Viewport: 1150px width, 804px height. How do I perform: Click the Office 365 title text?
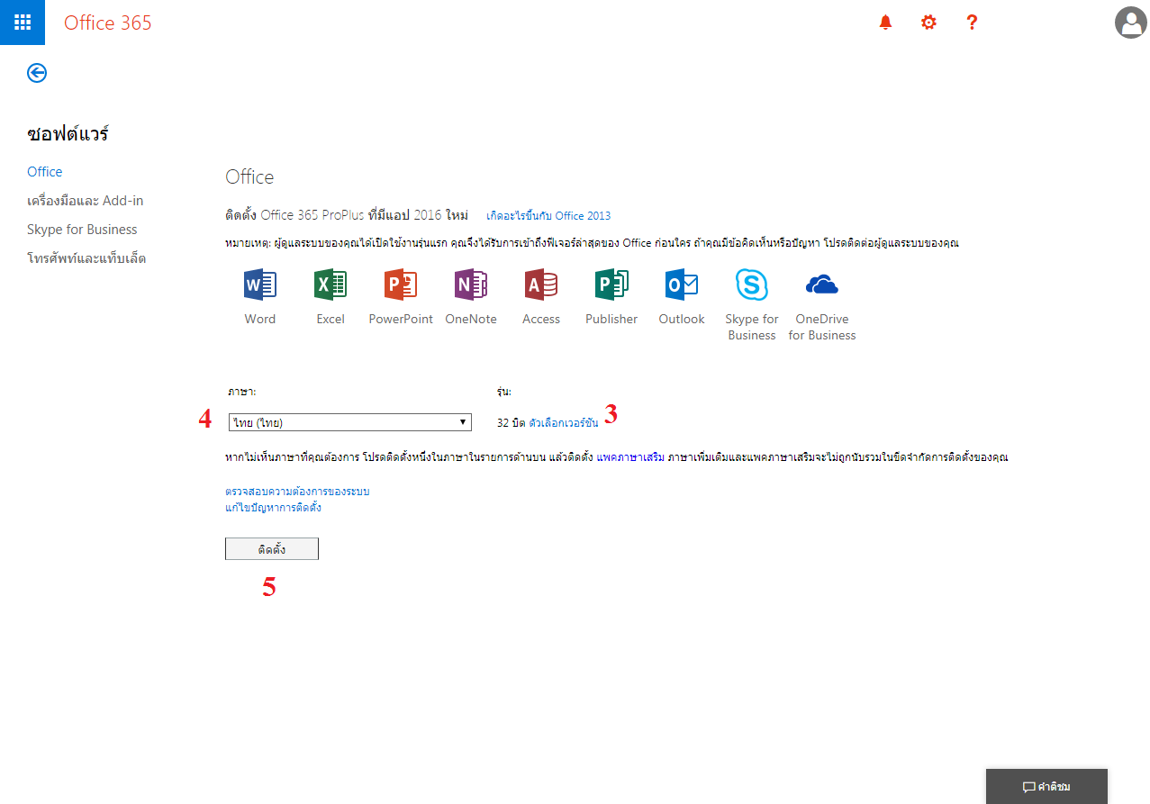108,23
